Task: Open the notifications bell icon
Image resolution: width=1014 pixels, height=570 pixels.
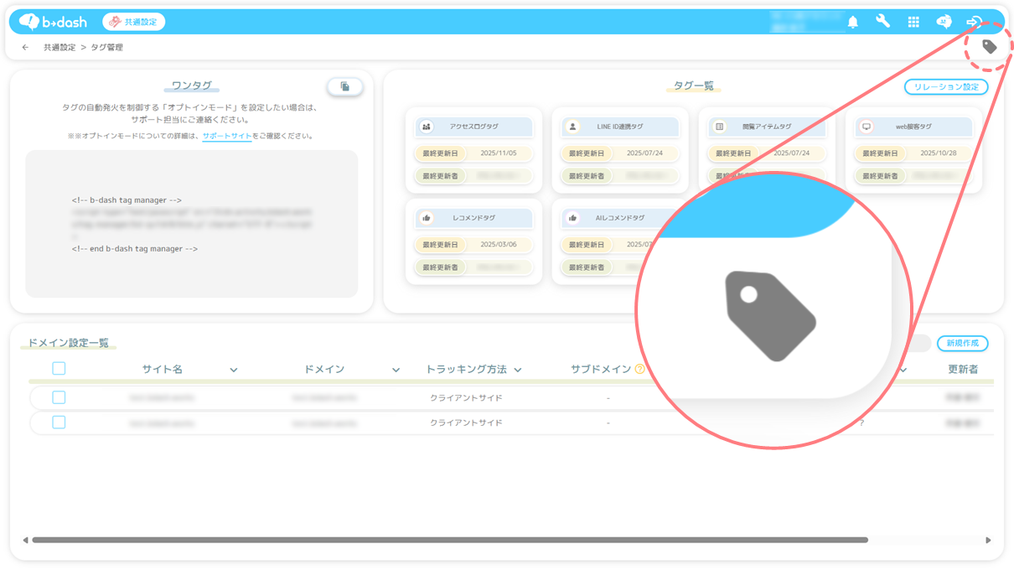Action: click(x=852, y=23)
